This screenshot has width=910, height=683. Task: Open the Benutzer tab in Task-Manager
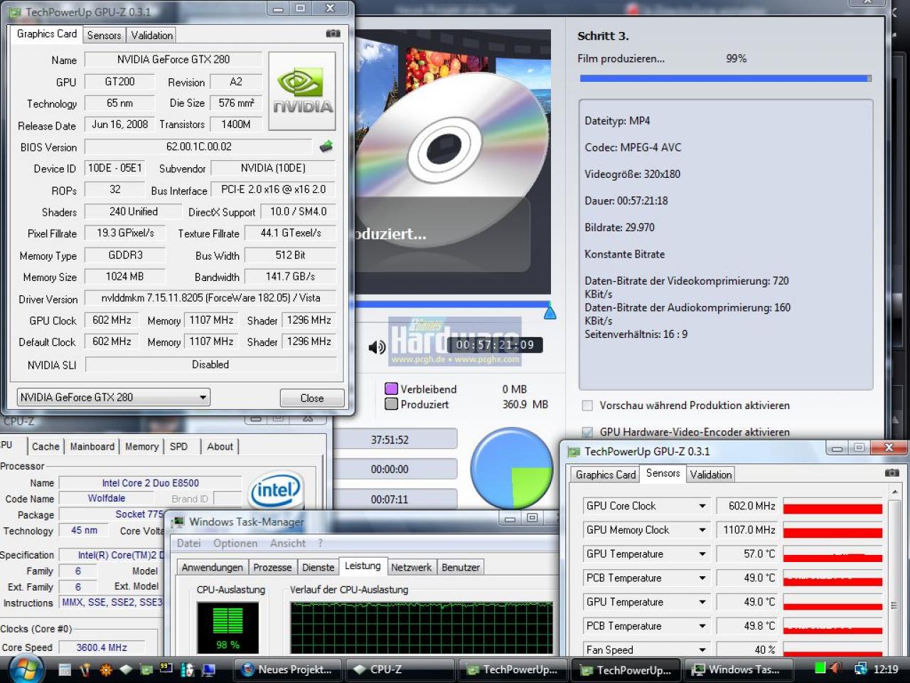click(461, 567)
